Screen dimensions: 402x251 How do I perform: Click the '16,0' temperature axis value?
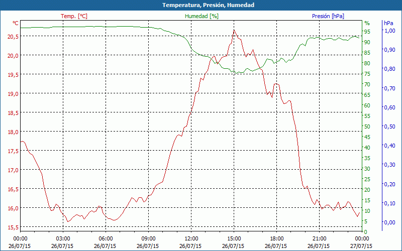[13, 208]
